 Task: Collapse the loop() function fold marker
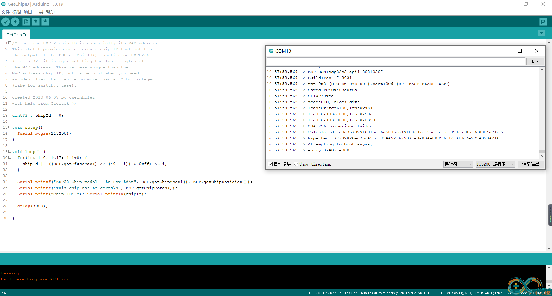coord(9,151)
